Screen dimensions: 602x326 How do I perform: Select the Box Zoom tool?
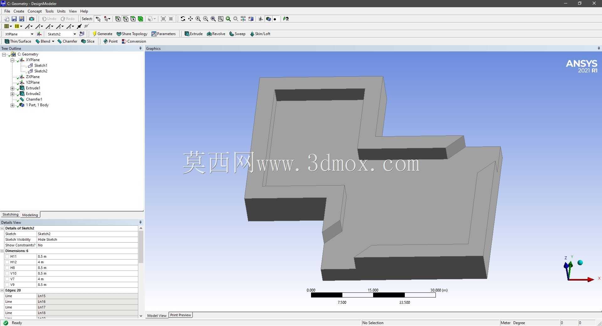coord(206,19)
